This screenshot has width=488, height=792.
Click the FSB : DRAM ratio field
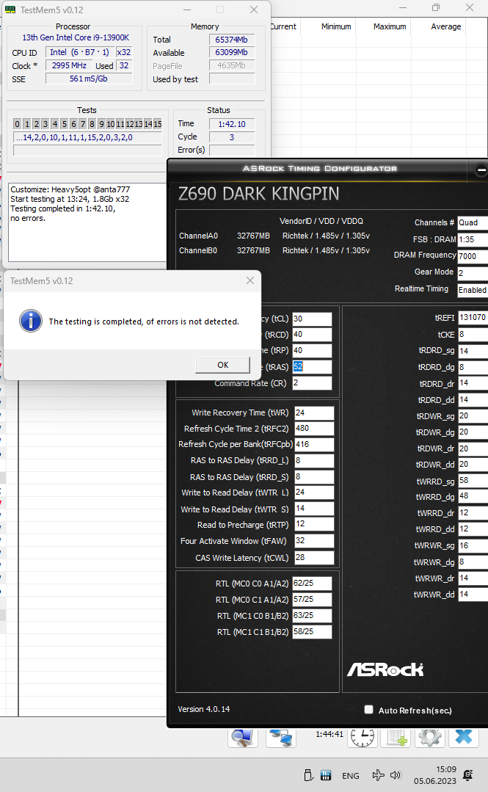[473, 239]
